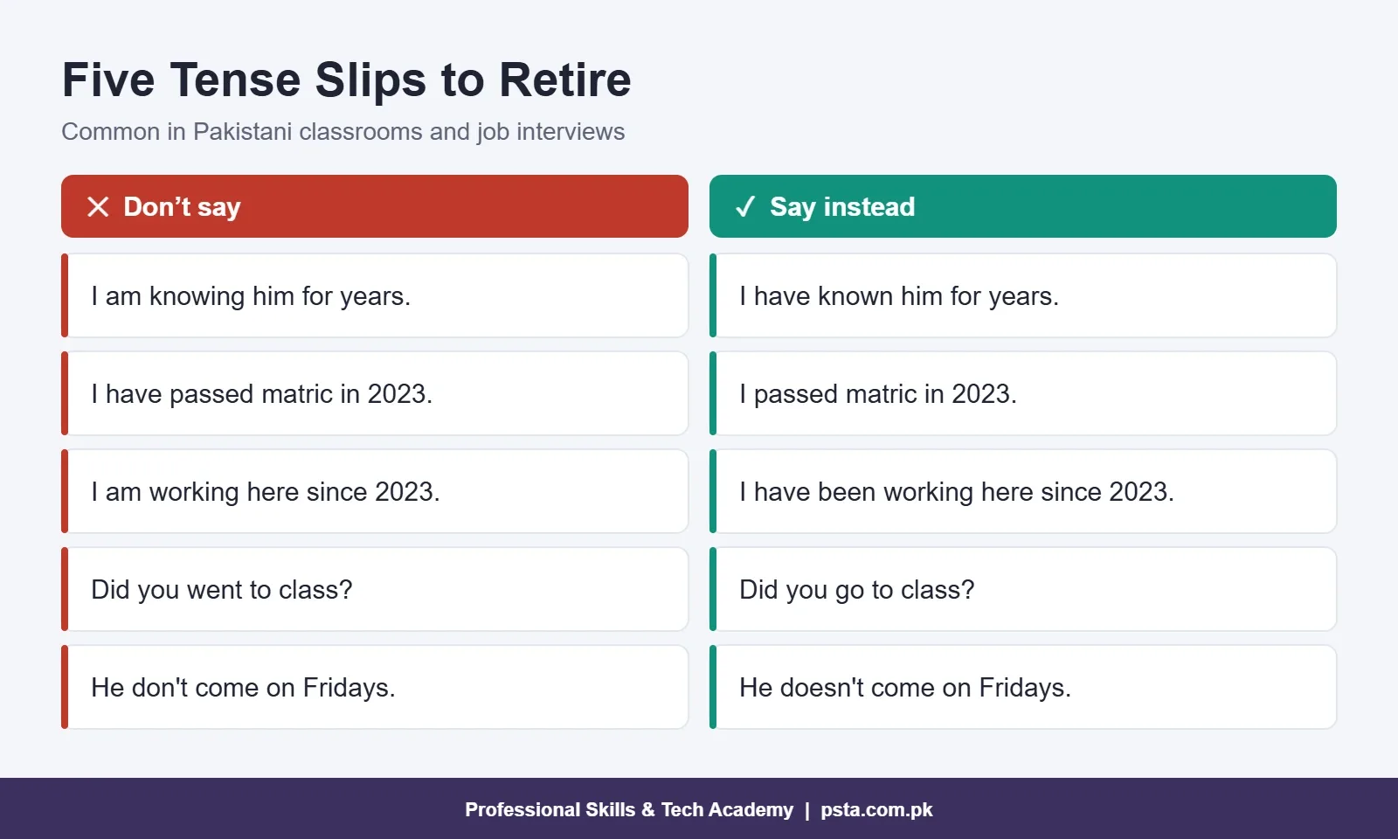Click the checkmark icon beside Say instead
Image resolution: width=1398 pixels, height=839 pixels.
point(745,206)
